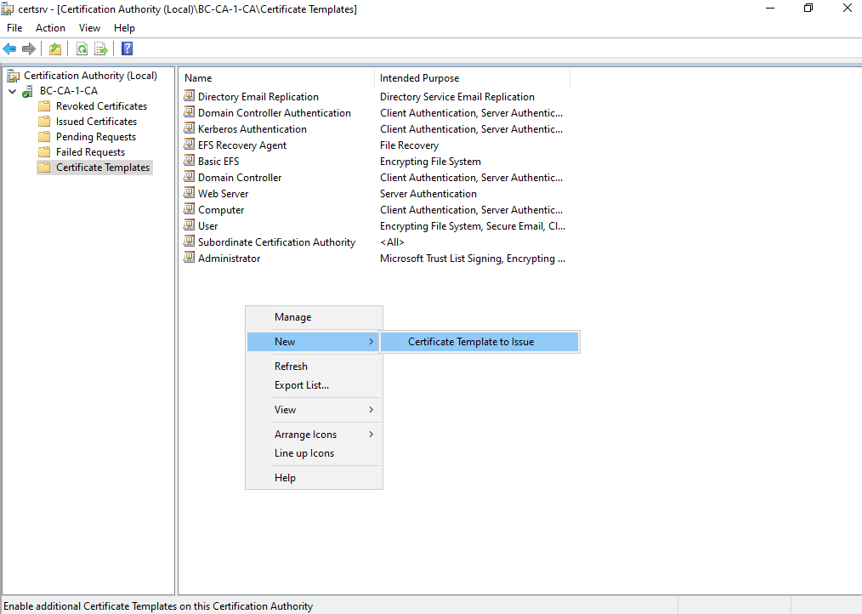Select Certificate Template to Issue
862x614 pixels.
point(479,342)
